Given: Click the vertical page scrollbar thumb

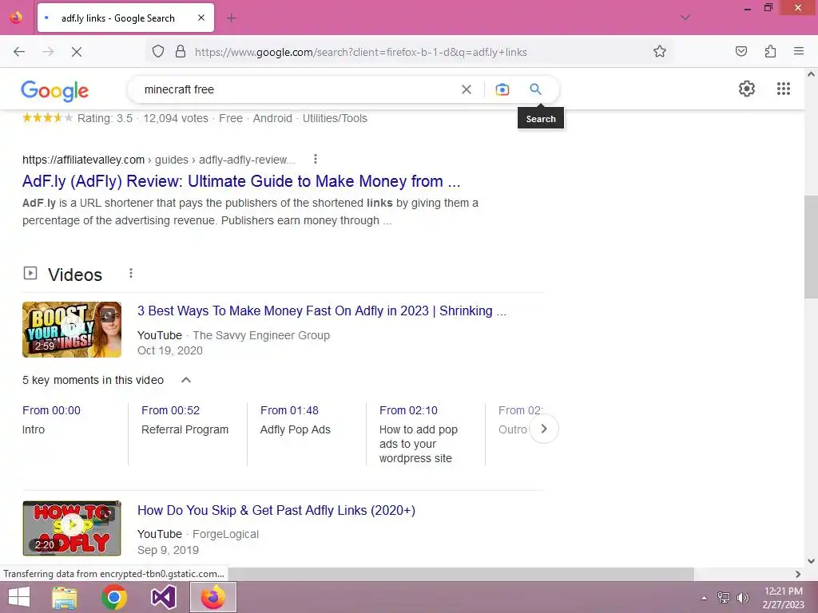Looking at the screenshot, I should pyautogui.click(x=811, y=246).
